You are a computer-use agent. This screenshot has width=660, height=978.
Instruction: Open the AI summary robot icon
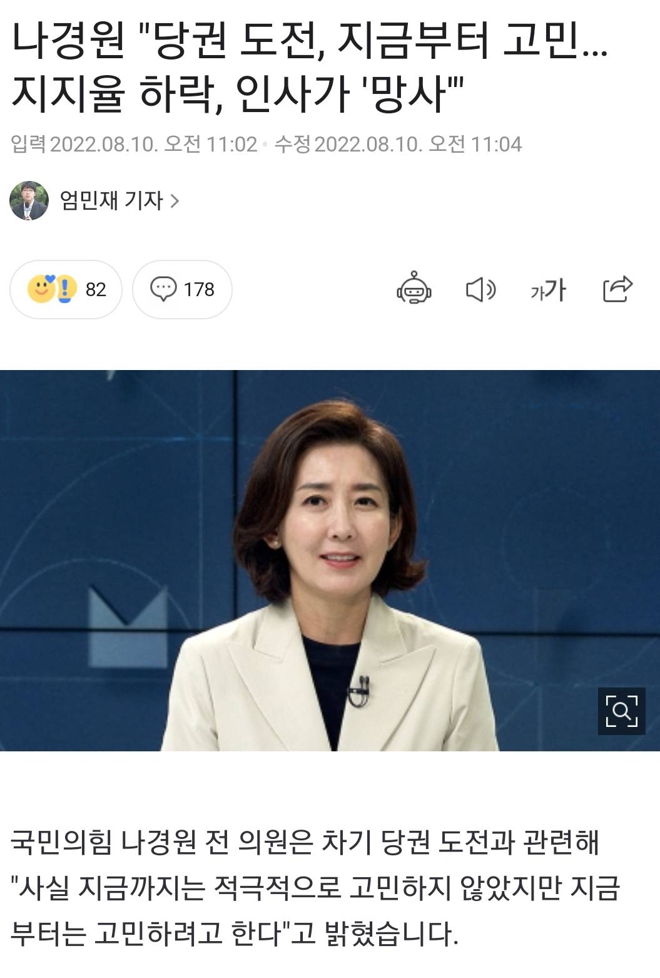[414, 289]
